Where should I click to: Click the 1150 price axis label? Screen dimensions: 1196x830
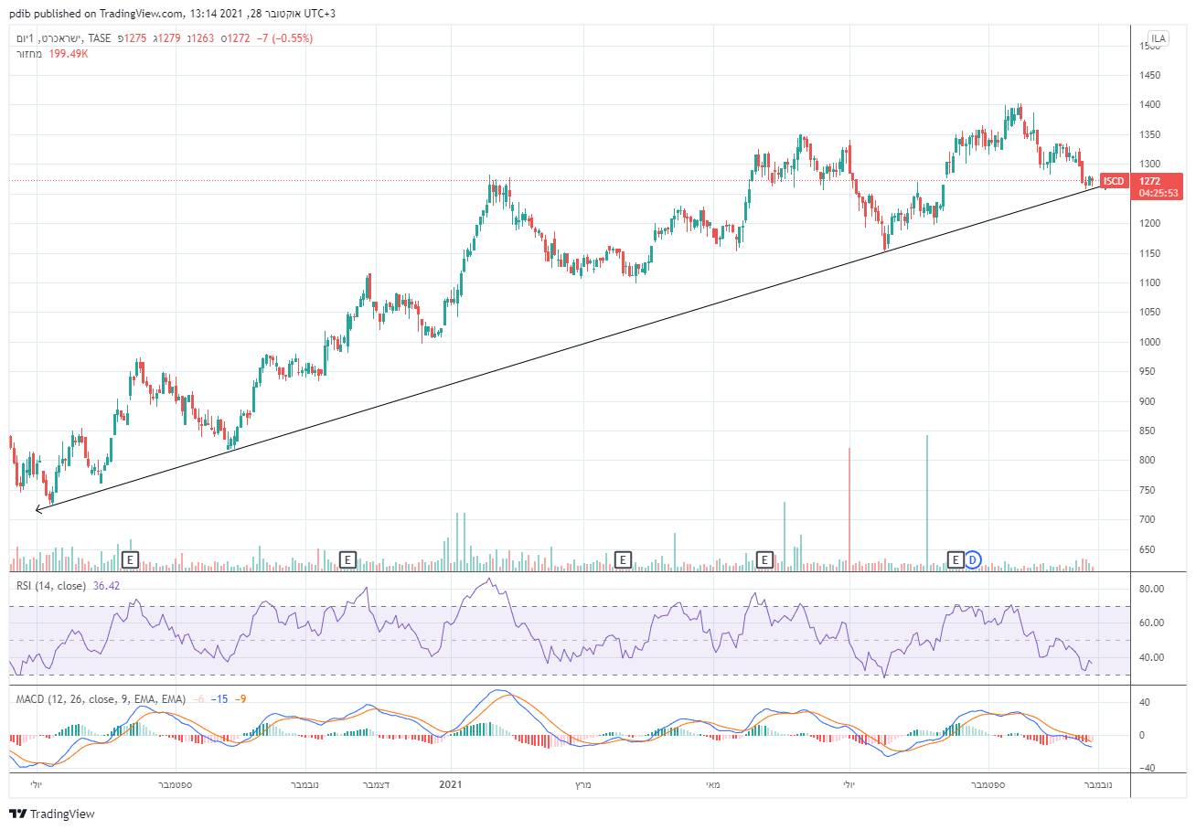[1149, 253]
